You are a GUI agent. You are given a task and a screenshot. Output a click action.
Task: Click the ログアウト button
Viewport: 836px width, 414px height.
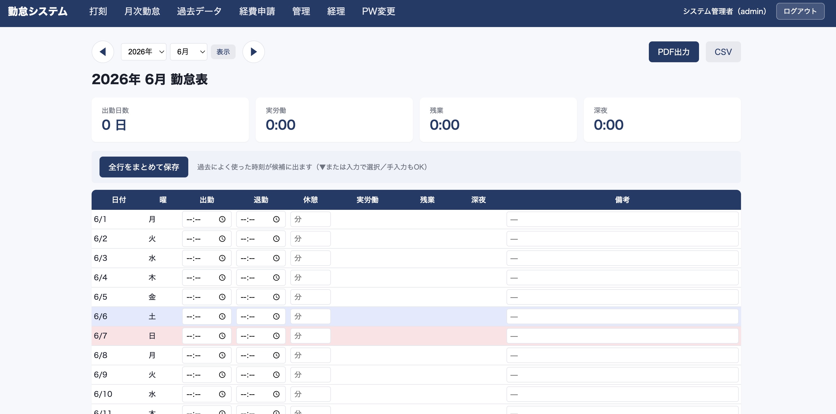coord(800,11)
